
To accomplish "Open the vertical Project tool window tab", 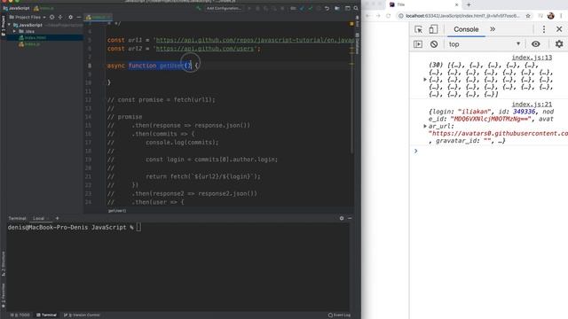I will (x=4, y=26).
